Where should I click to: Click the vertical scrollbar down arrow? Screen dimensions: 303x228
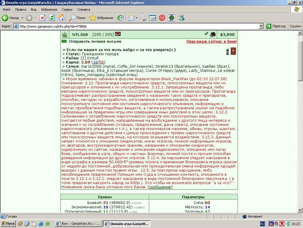[300, 210]
